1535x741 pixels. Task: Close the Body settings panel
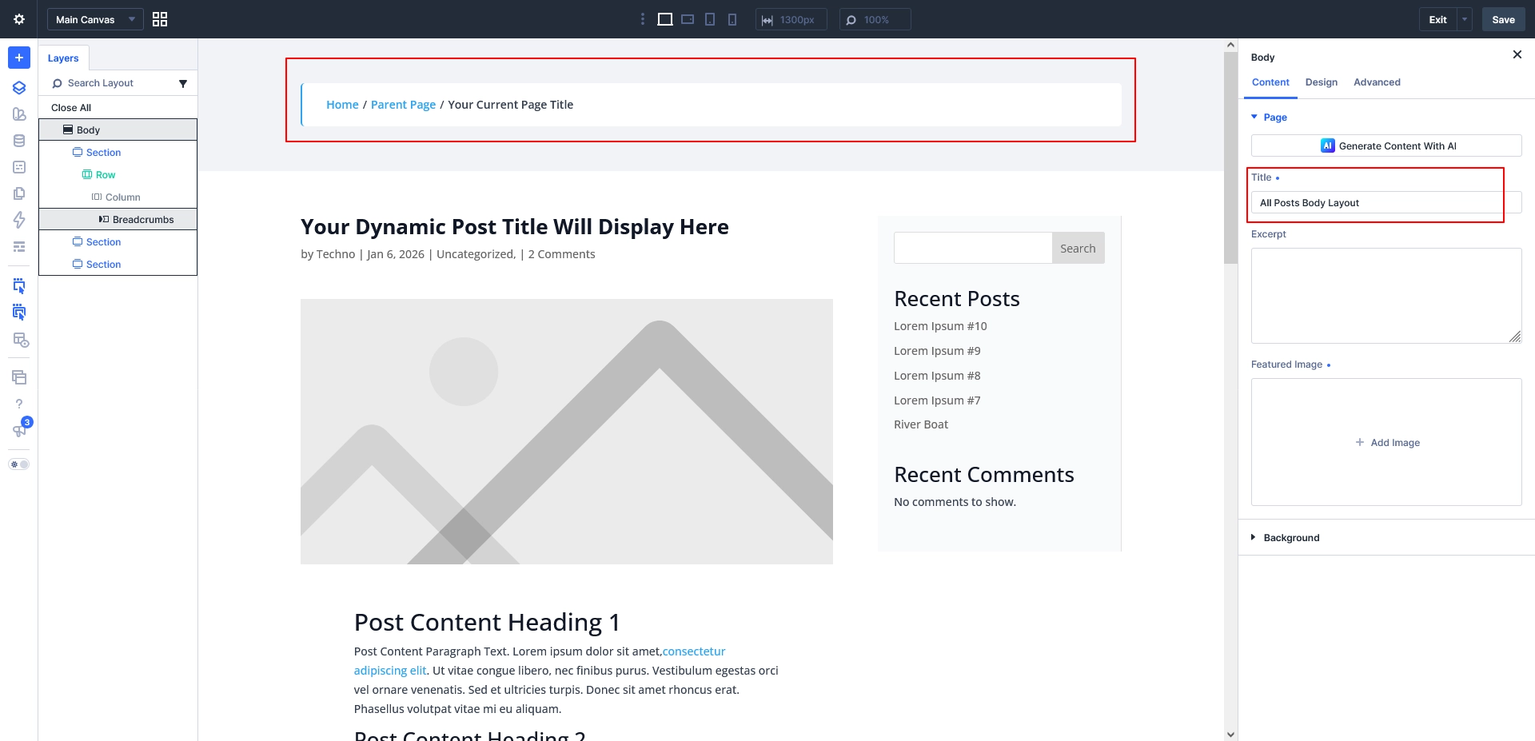click(x=1517, y=54)
